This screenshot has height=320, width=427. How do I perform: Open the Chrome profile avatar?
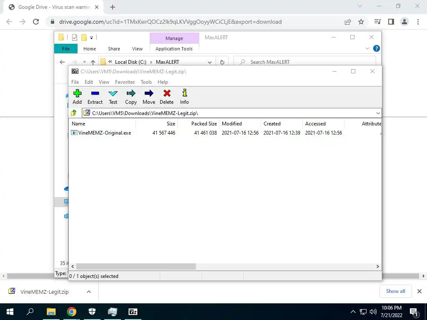tap(404, 22)
